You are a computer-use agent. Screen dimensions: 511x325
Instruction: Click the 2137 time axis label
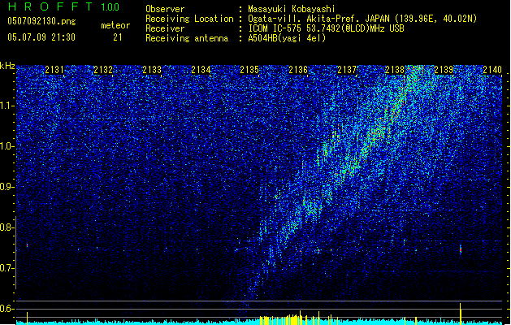point(347,69)
